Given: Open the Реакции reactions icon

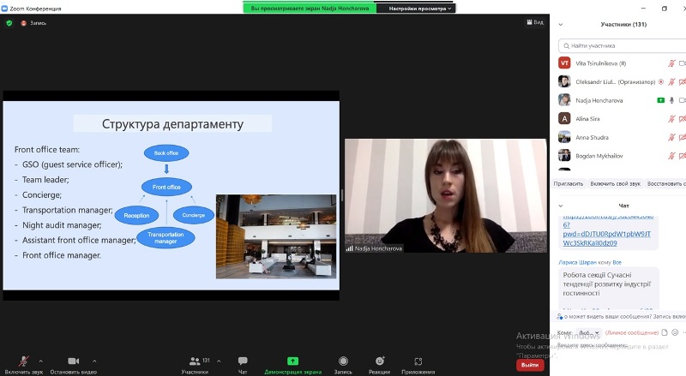Looking at the screenshot, I should [x=379, y=361].
